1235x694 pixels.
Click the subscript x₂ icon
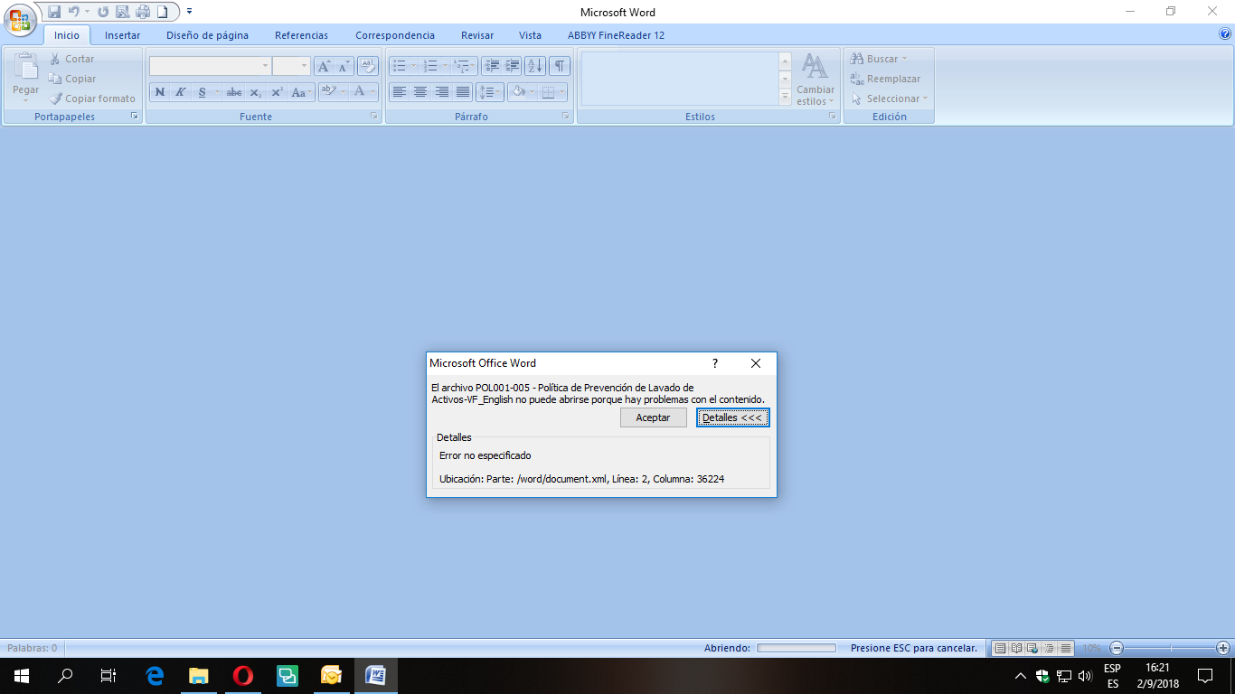[256, 92]
